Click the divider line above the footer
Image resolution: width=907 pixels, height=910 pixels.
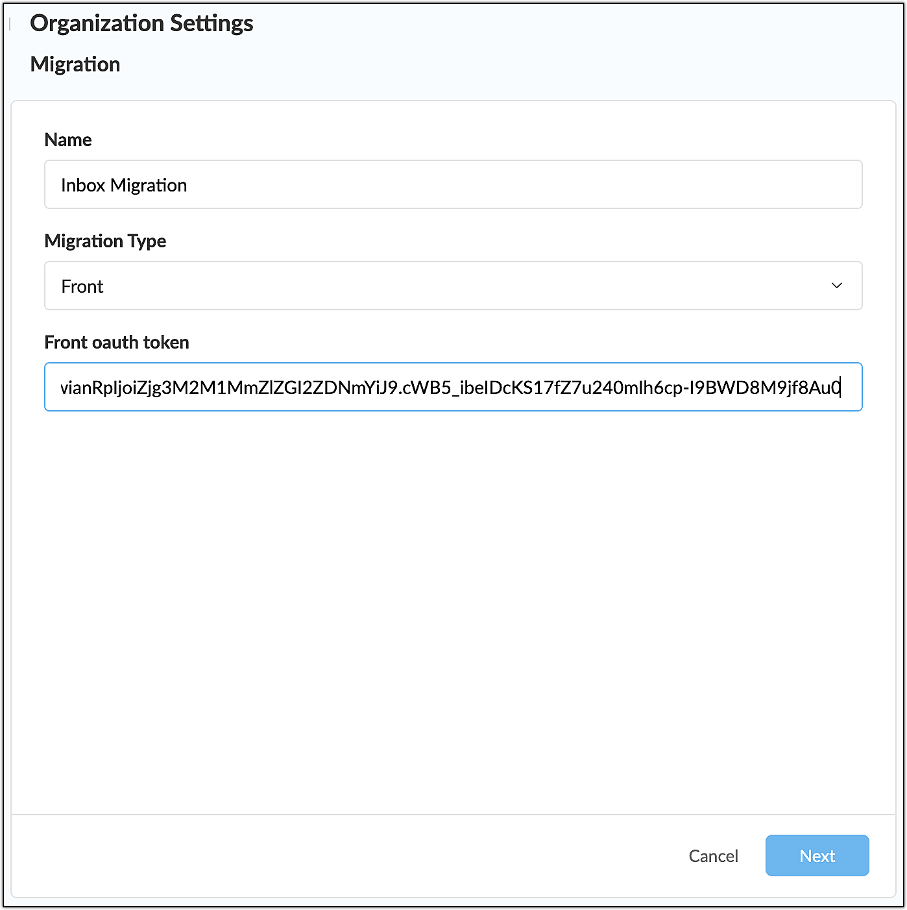click(453, 814)
